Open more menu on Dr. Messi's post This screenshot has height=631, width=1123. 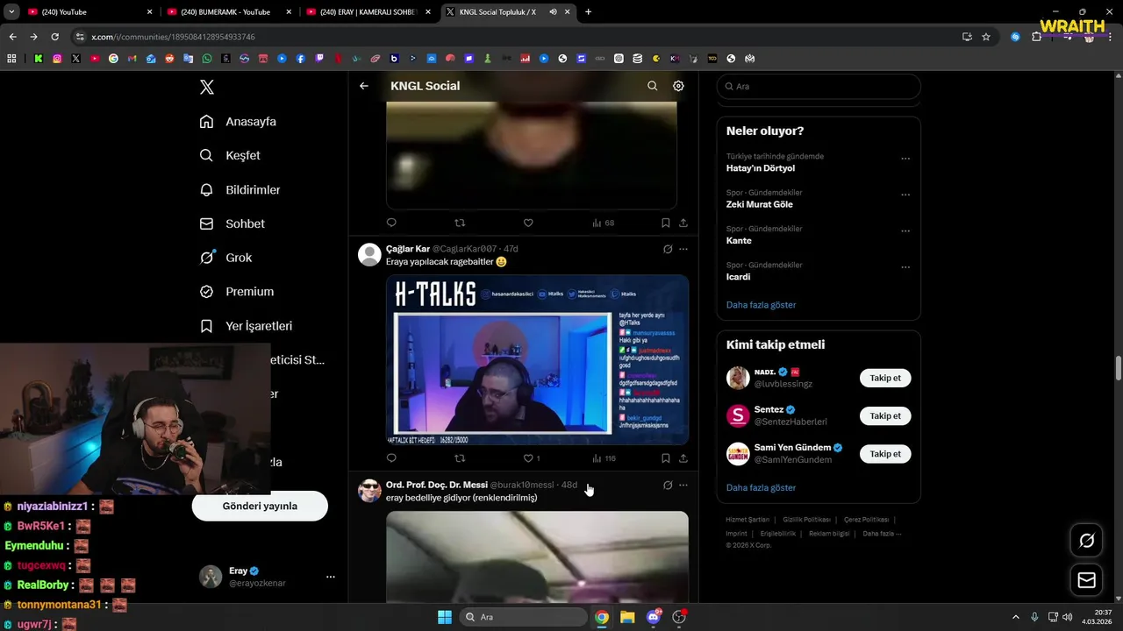[683, 485]
